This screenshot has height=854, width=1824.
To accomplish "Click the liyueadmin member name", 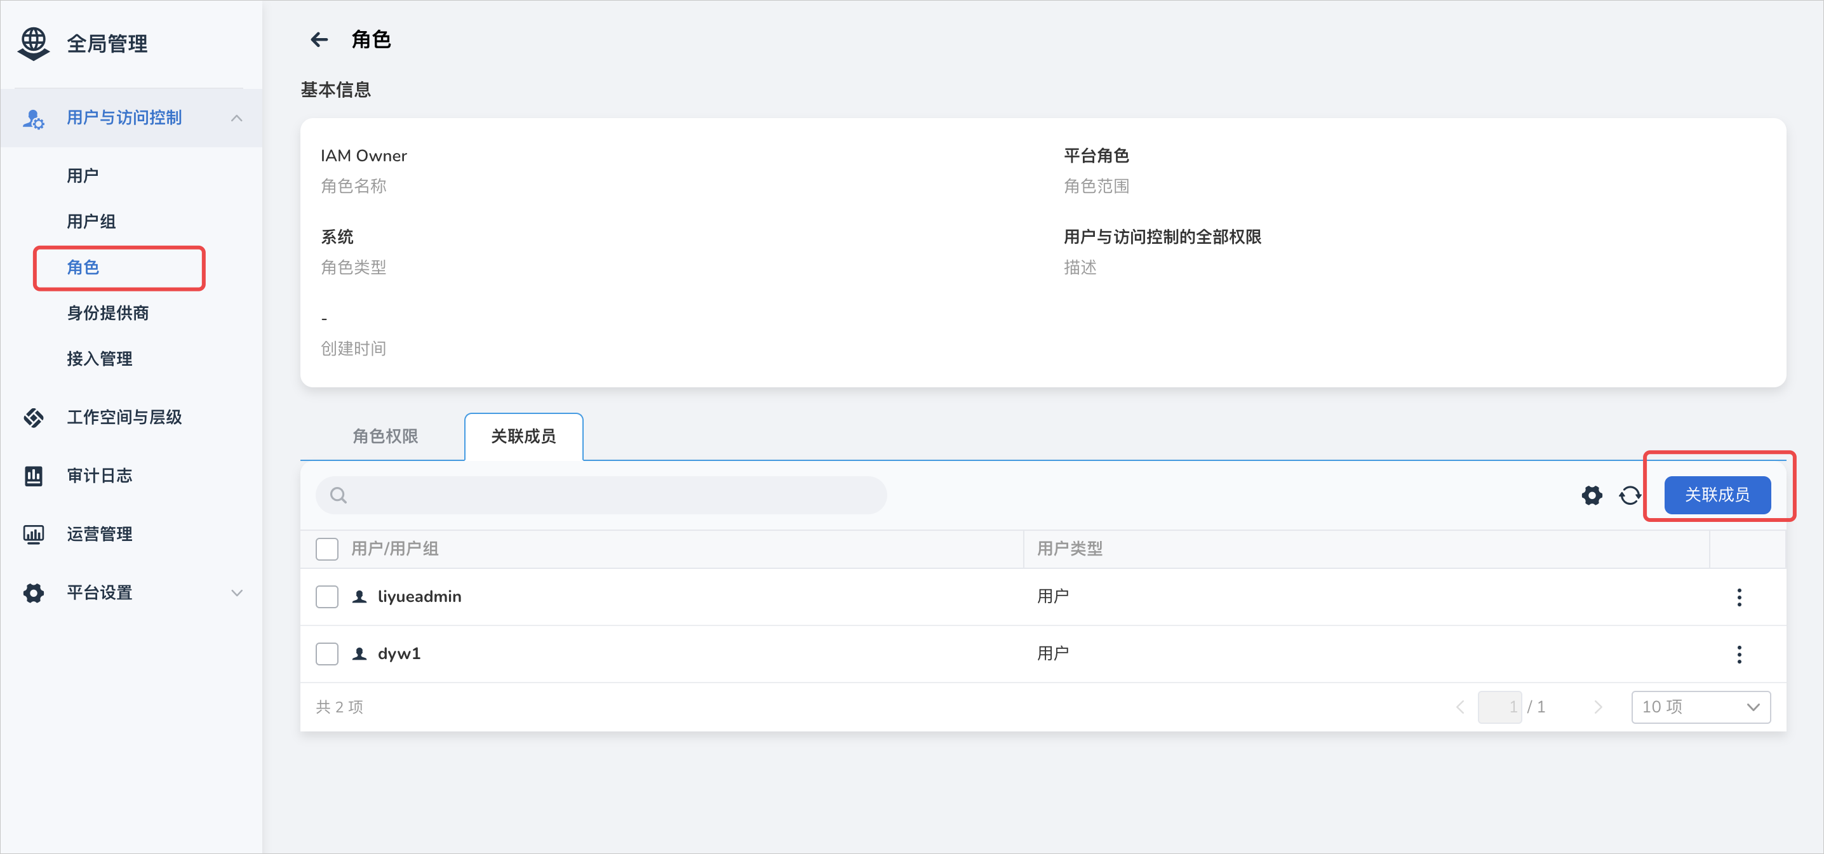I will (x=419, y=597).
